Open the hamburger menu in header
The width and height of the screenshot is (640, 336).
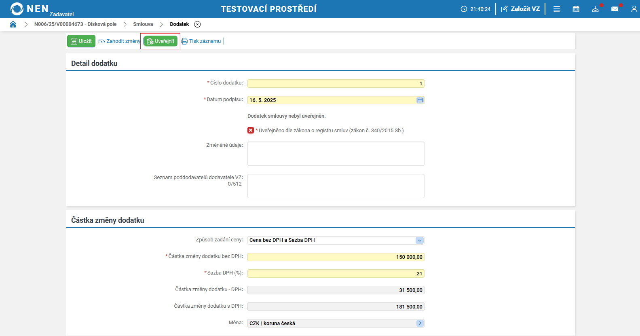pyautogui.click(x=557, y=9)
